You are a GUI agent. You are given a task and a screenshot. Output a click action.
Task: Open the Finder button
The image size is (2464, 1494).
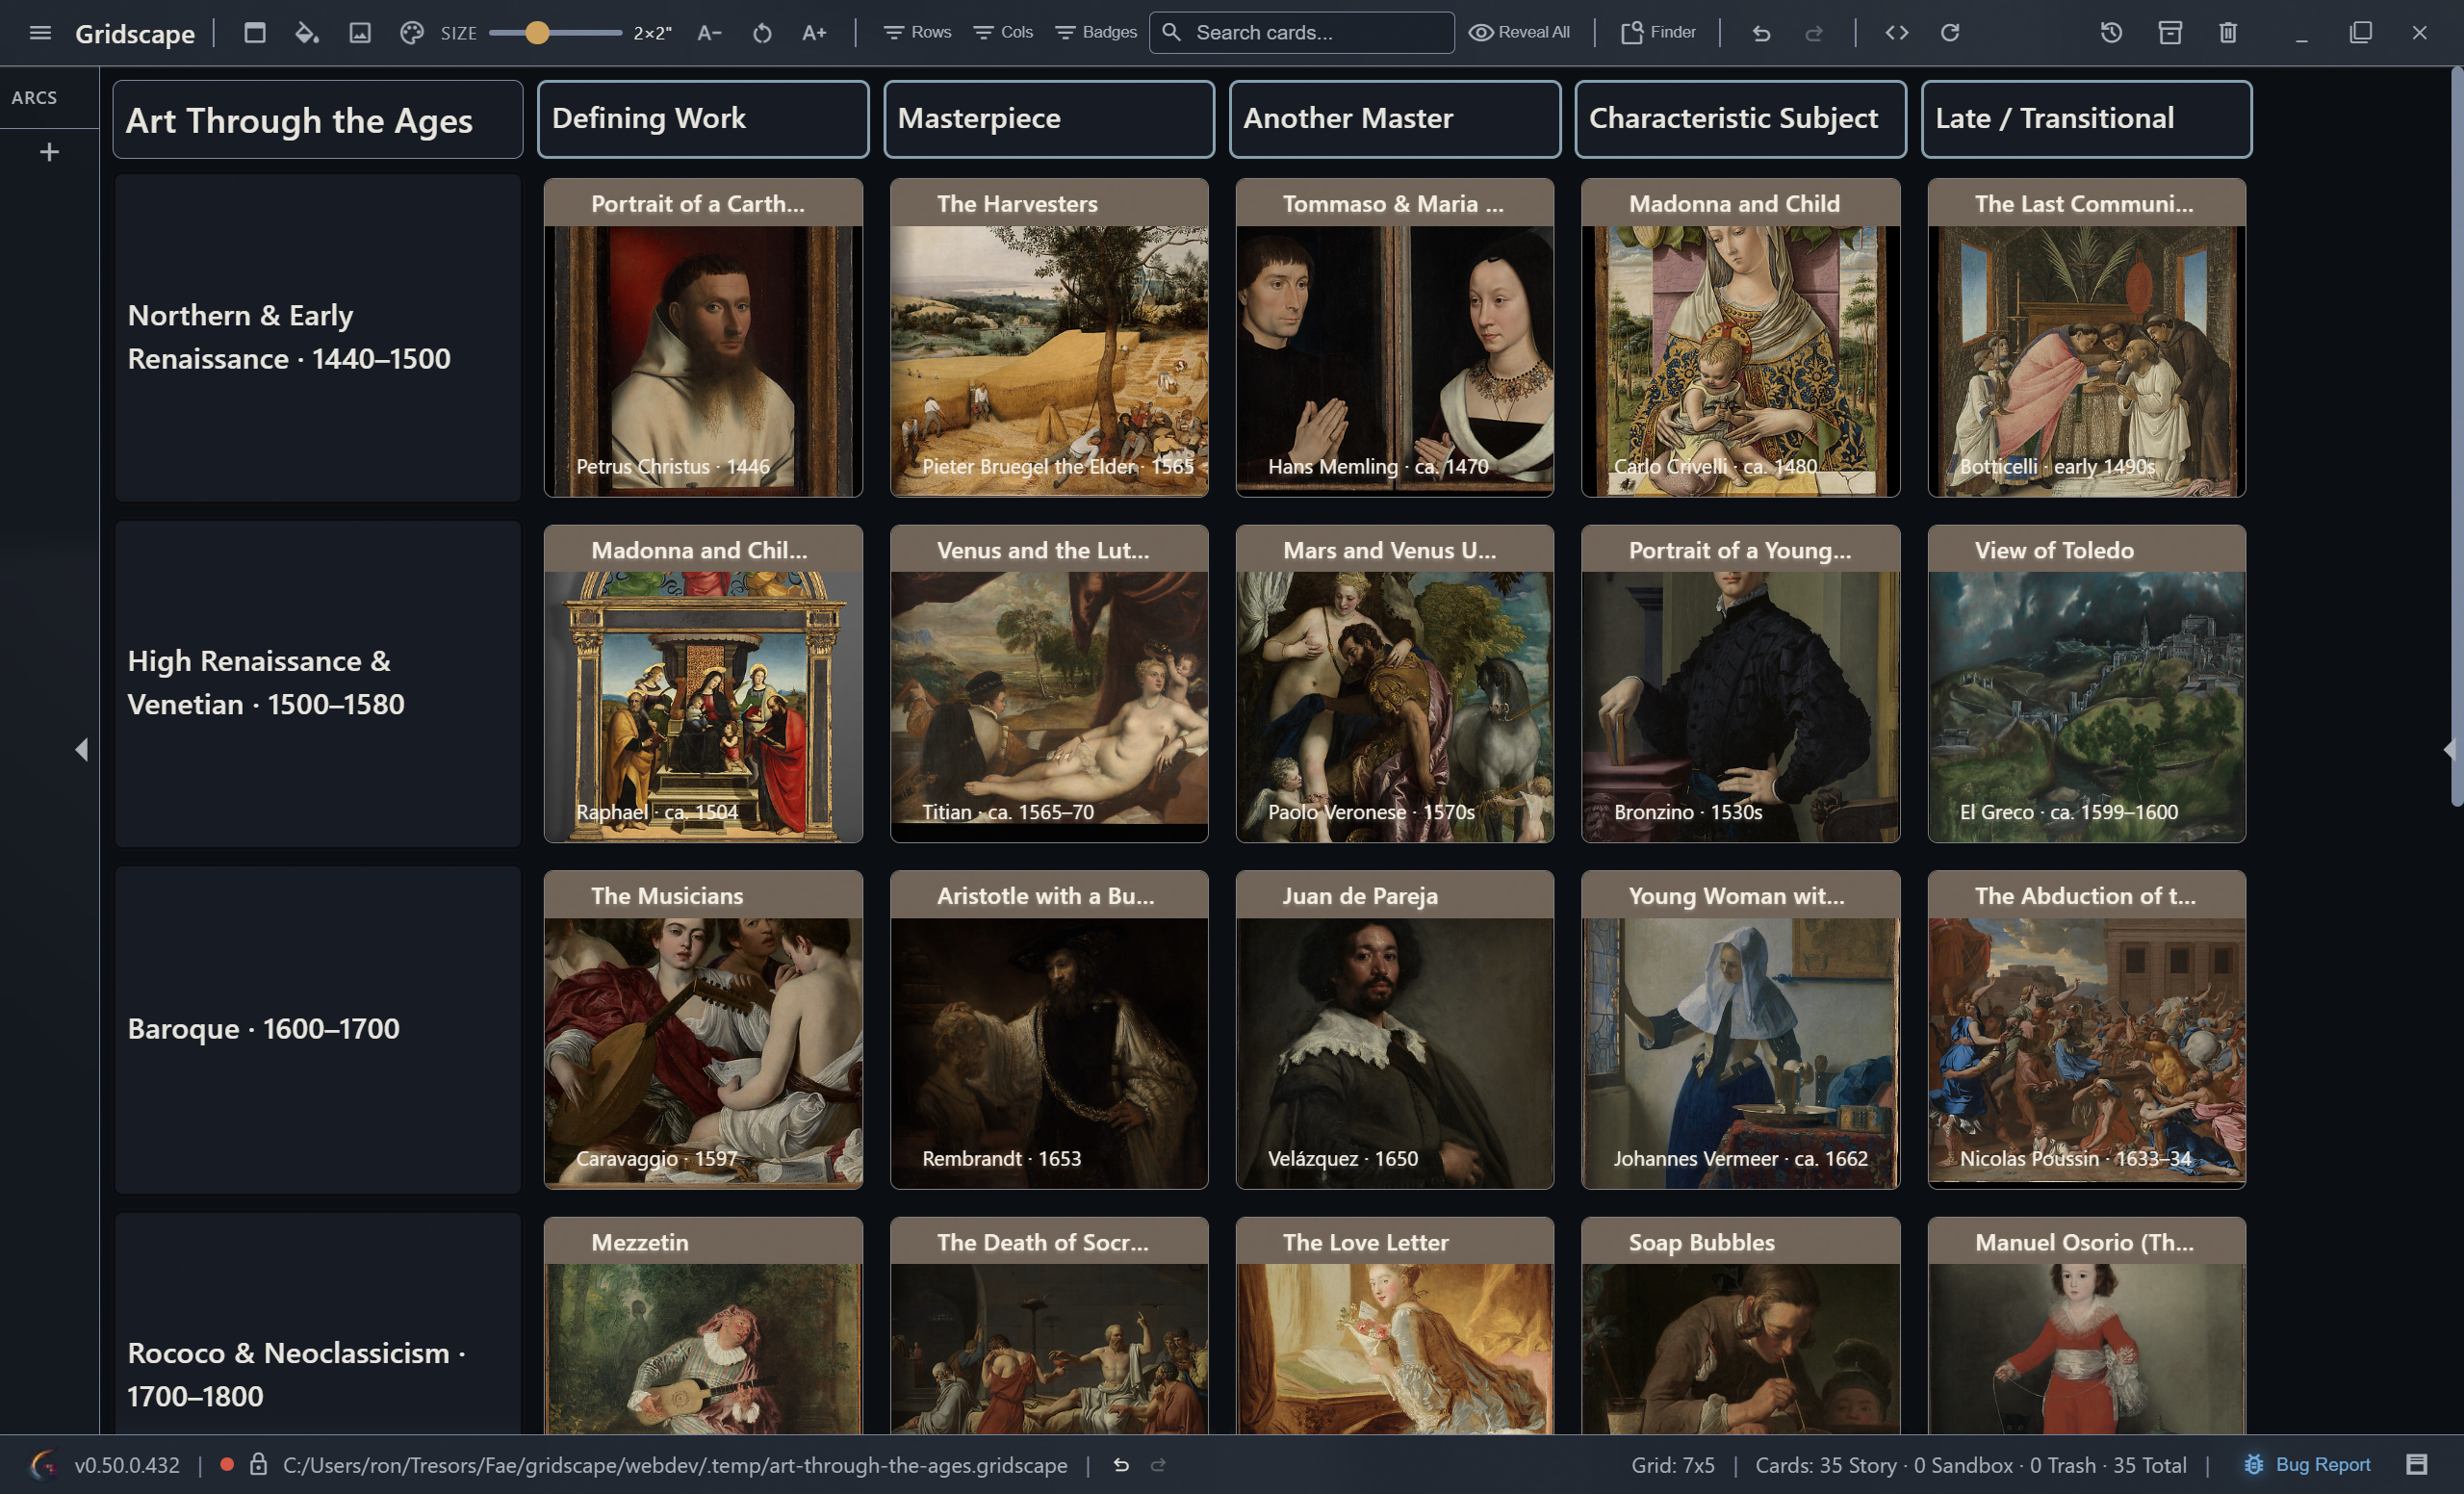point(1658,32)
